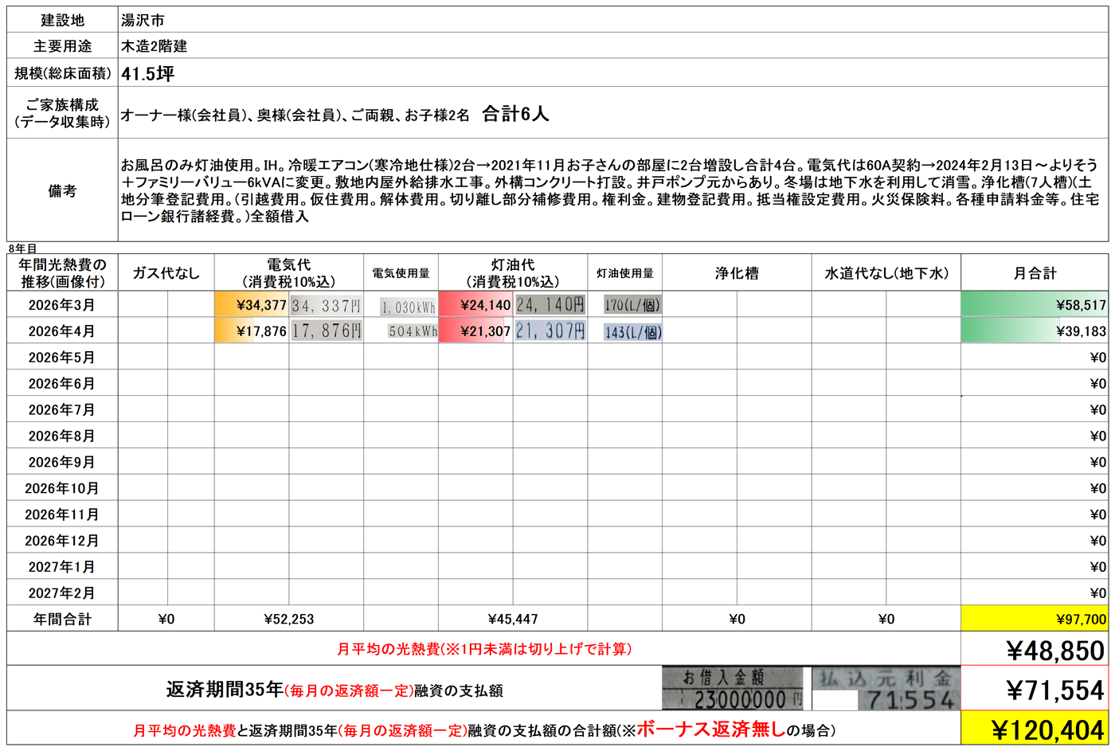The width and height of the screenshot is (1115, 751).
Task: Click the 2026年8月 row label
Action: click(62, 436)
